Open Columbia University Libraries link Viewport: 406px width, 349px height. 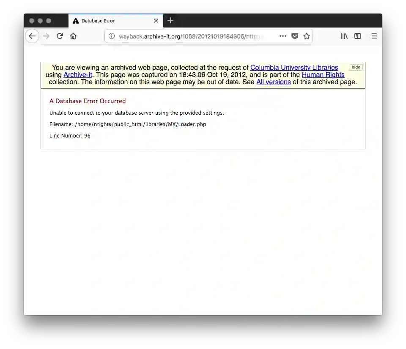coord(294,68)
